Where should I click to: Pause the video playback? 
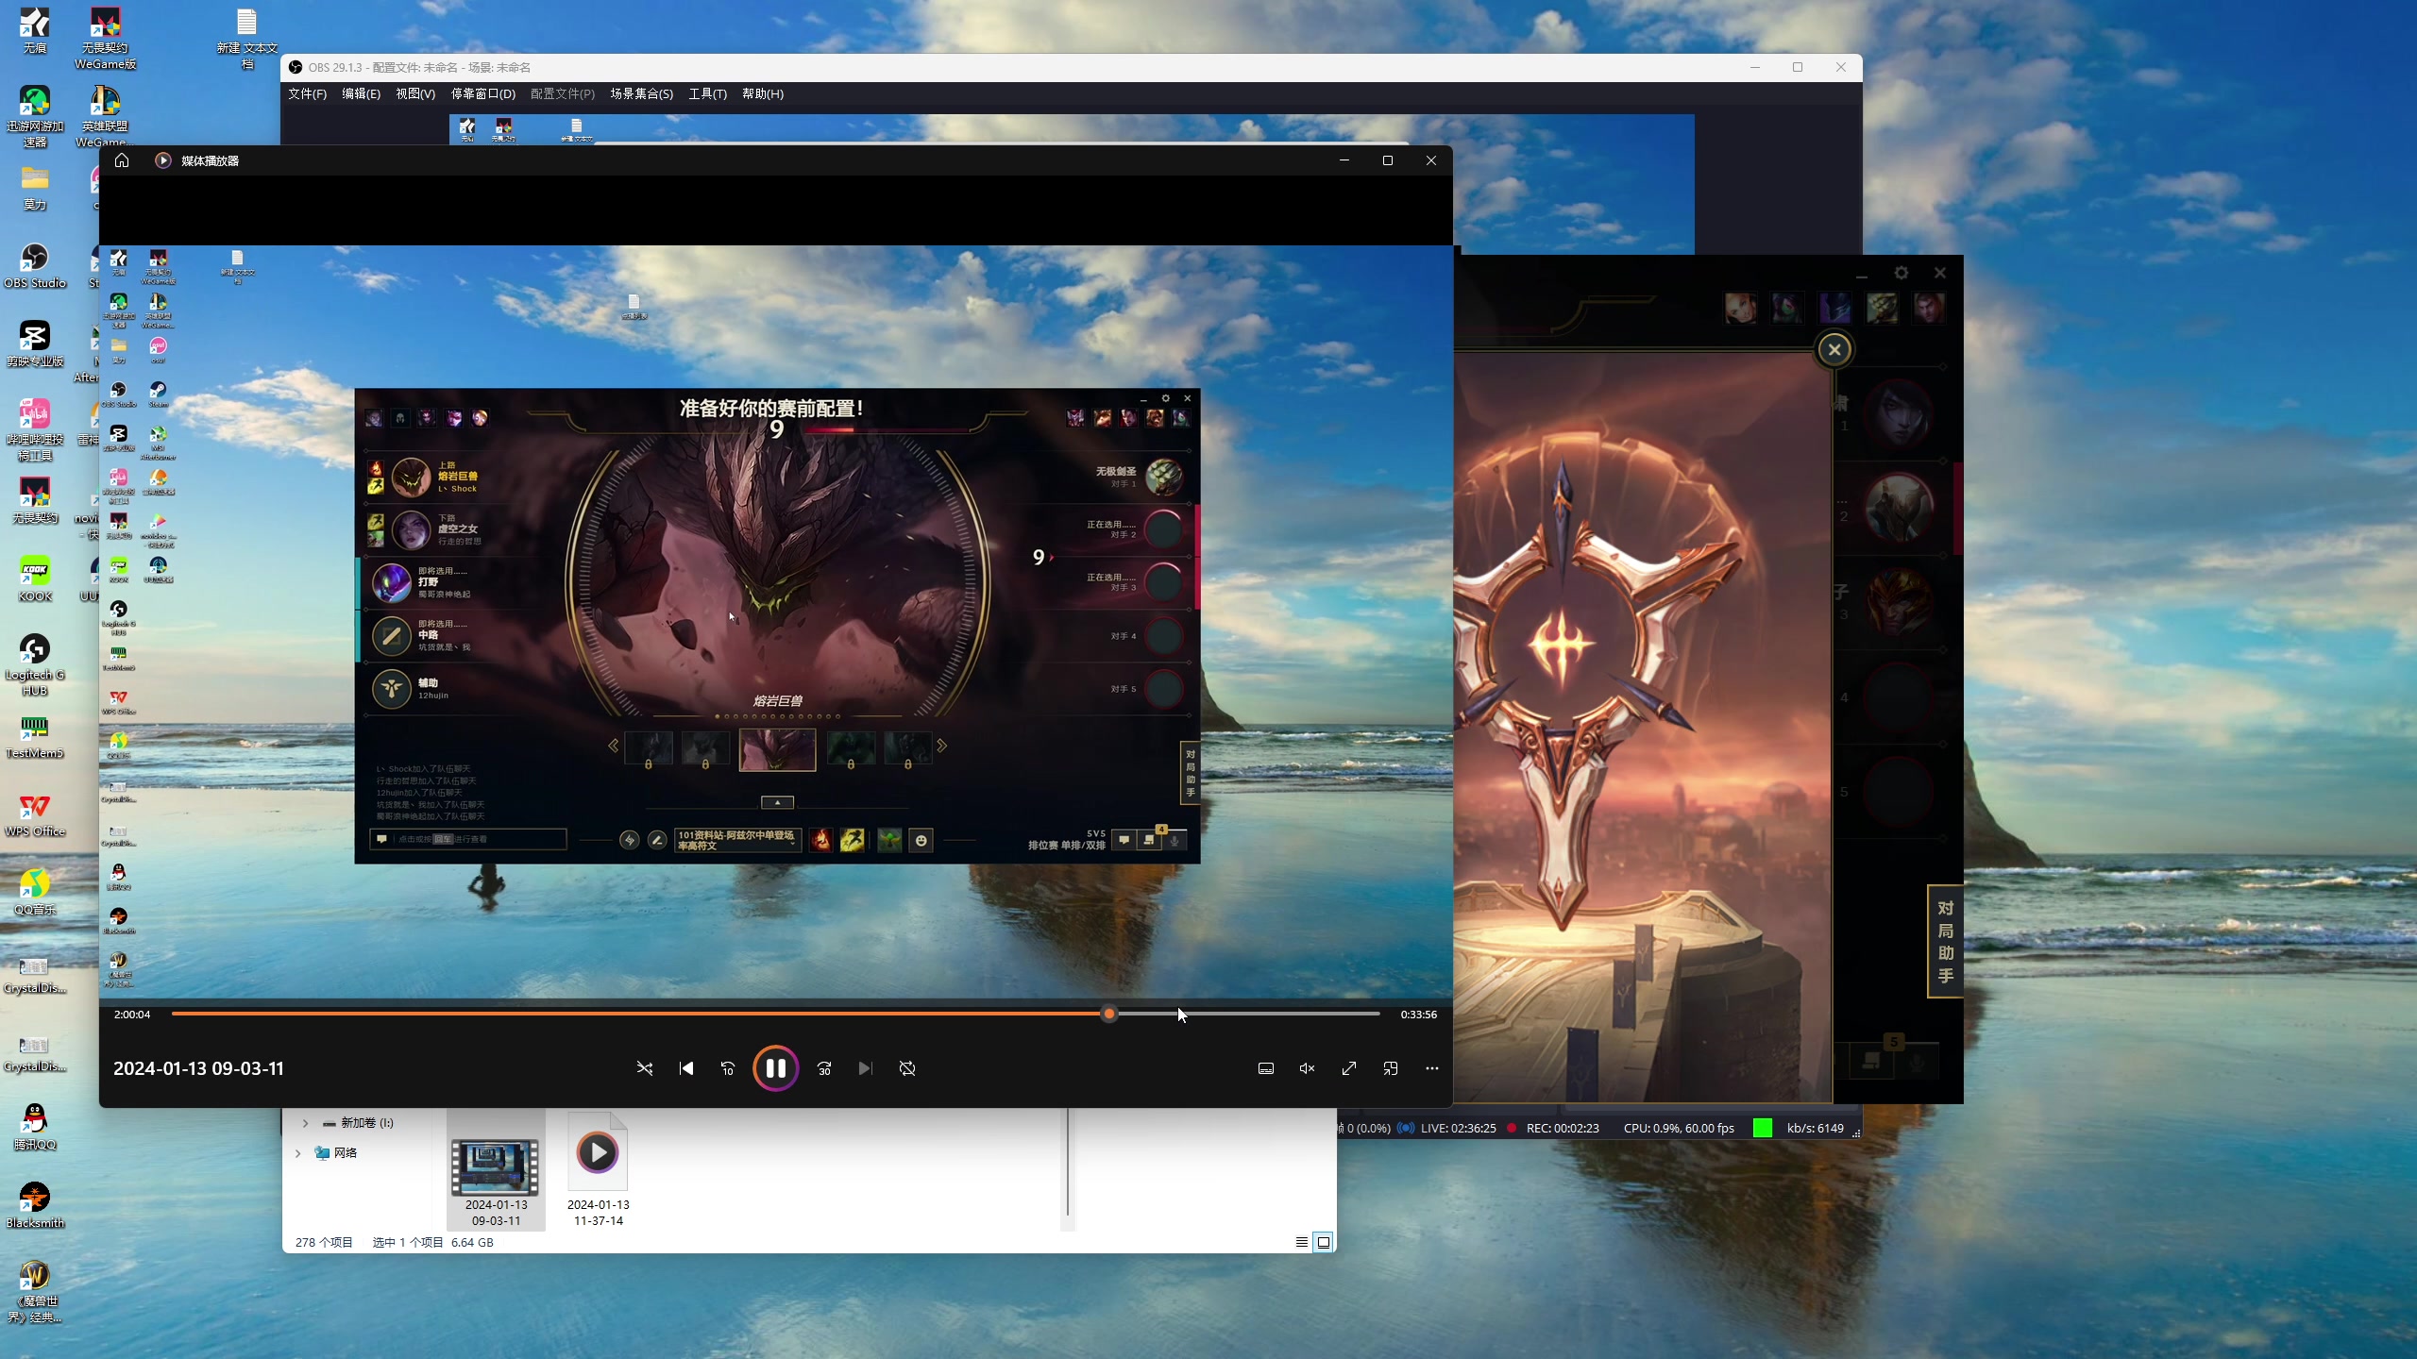(x=775, y=1068)
